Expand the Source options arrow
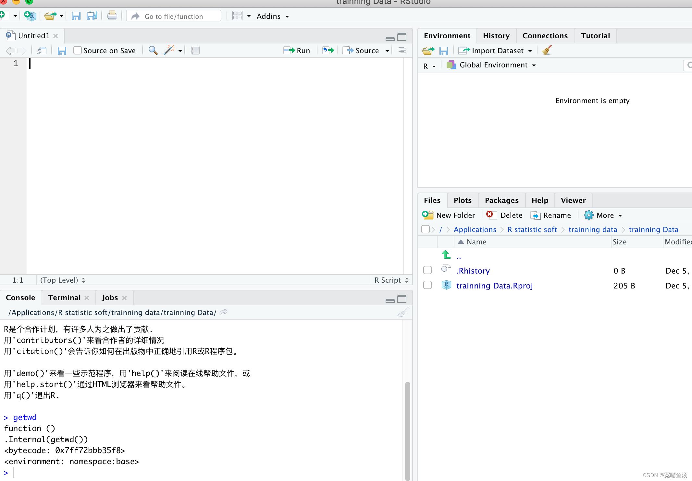 point(387,51)
